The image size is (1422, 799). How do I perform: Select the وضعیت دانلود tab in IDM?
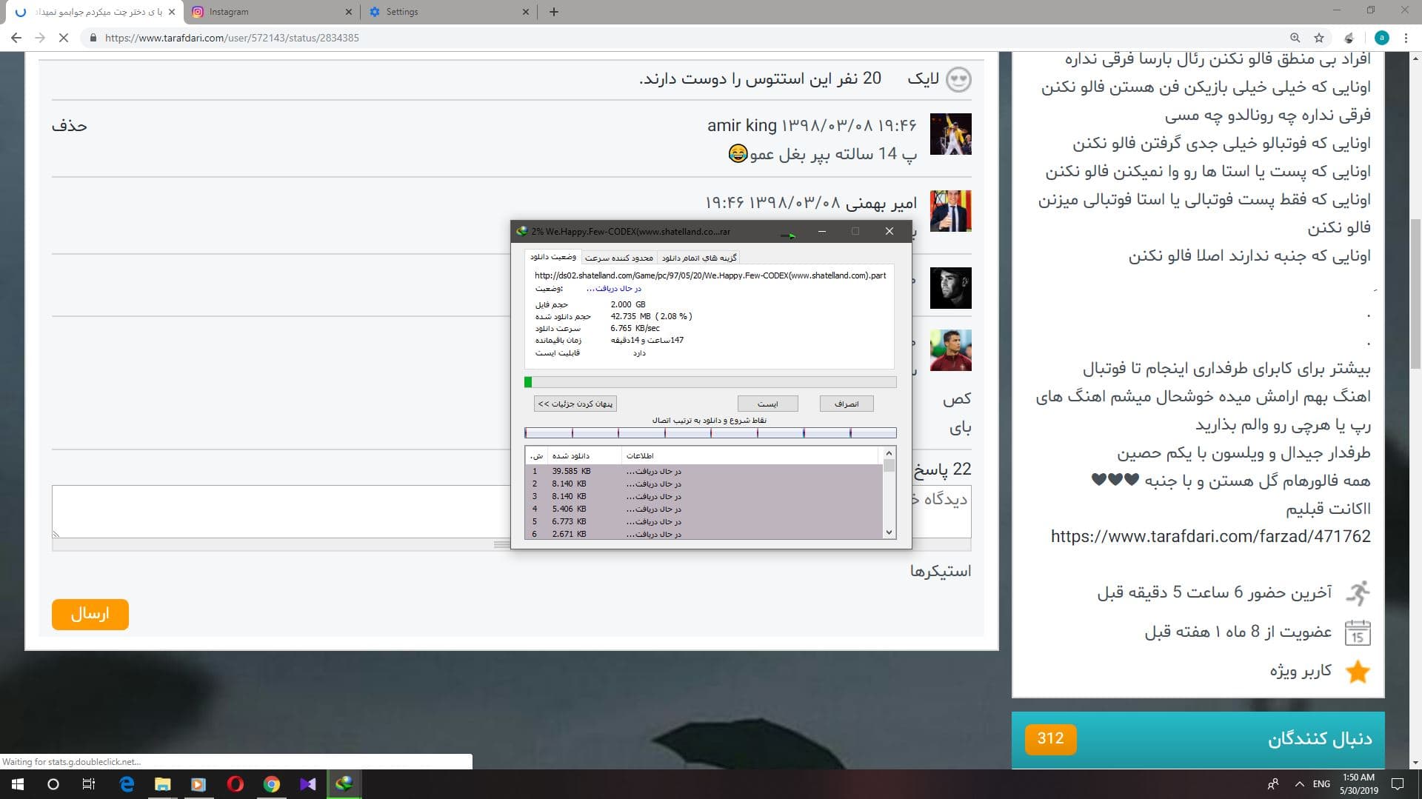(x=553, y=257)
